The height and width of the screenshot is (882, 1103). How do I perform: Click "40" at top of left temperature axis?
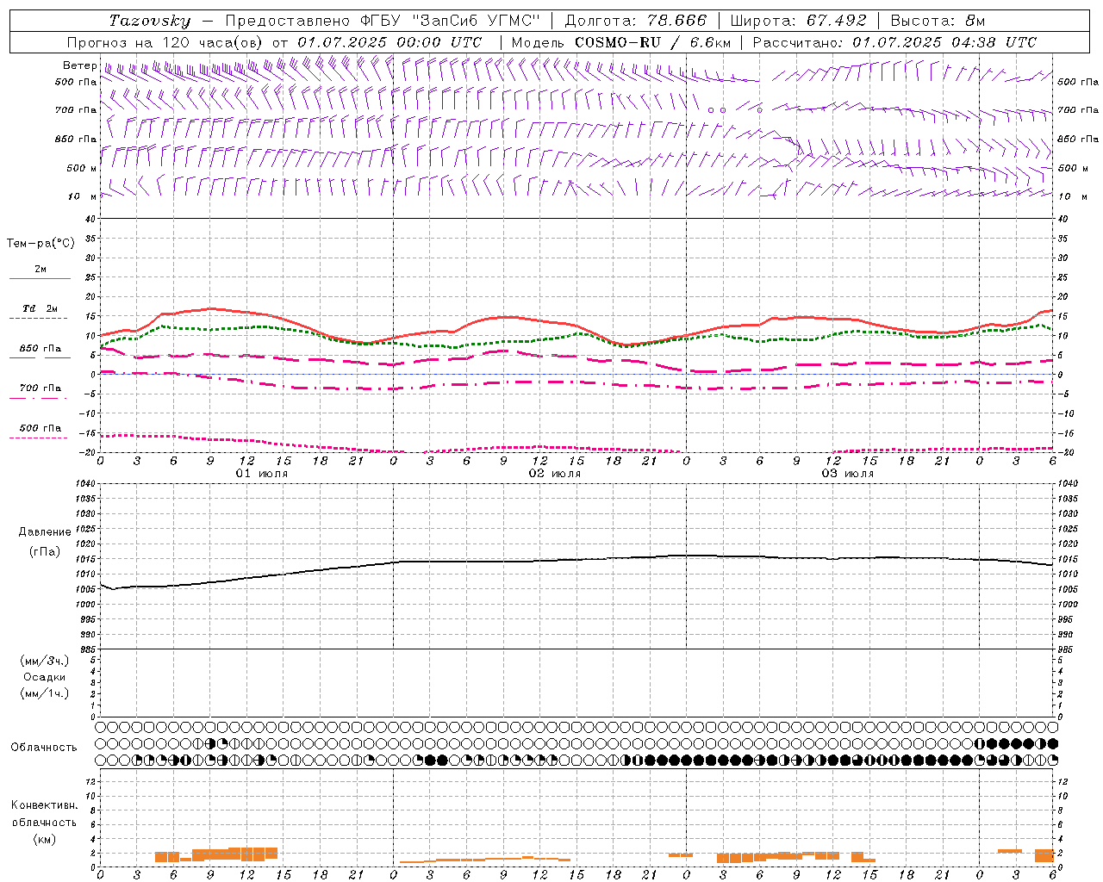click(x=91, y=219)
